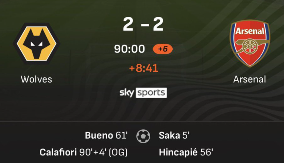Click the soccer ball goals icon
Image resolution: width=284 pixels, height=163 pixels.
[143, 136]
